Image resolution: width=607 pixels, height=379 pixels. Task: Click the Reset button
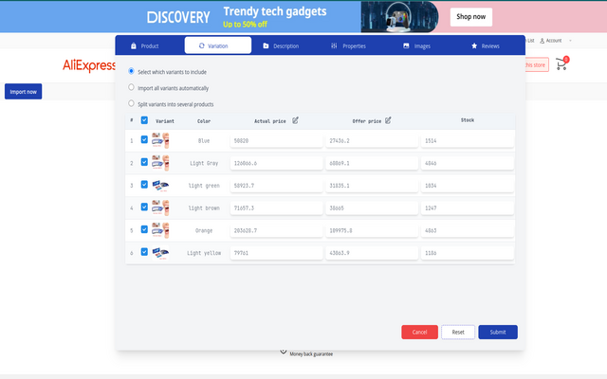tap(458, 332)
